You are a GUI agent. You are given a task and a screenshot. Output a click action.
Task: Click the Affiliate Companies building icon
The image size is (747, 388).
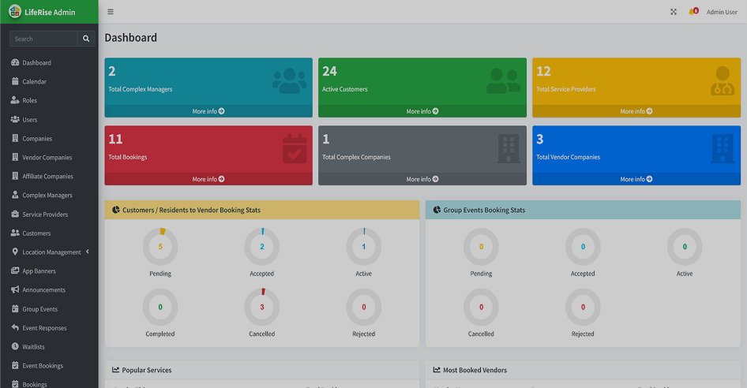pyautogui.click(x=15, y=176)
